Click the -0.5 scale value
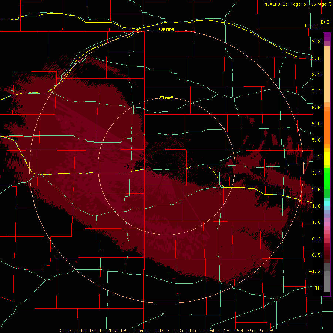This screenshot has height=333, width=333. 315,255
